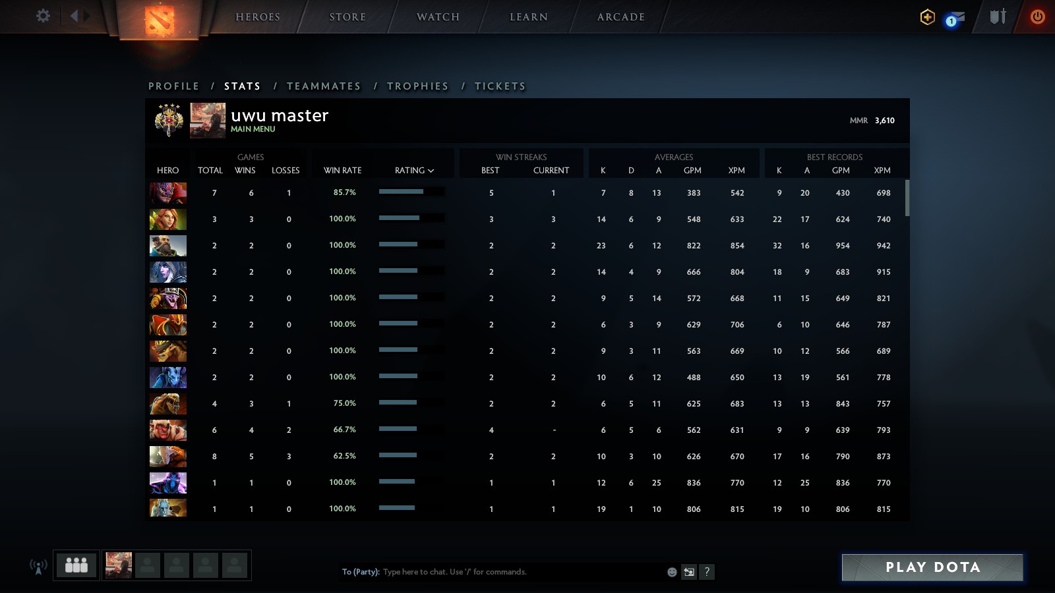The height and width of the screenshot is (593, 1055).
Task: Select hero portrait with 85.7% win rate
Action: click(x=168, y=193)
